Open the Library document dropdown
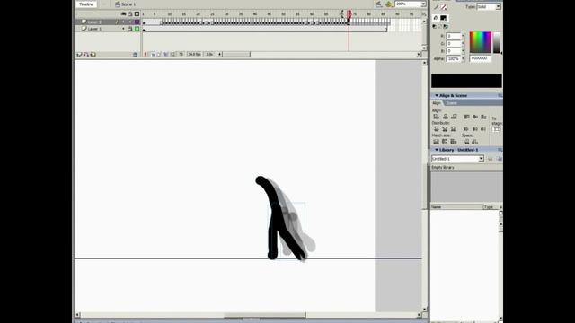Viewport: 575px width, 323px height. [481, 159]
